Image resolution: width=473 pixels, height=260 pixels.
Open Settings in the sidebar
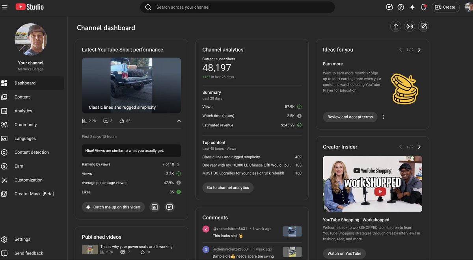(x=32, y=239)
